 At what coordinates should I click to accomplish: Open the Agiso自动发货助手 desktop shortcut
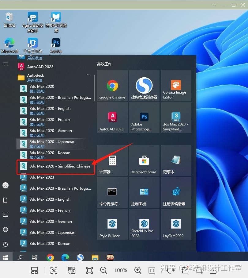pyautogui.click(x=32, y=22)
